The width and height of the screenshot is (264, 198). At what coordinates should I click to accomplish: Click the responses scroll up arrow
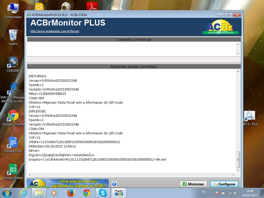coord(238,71)
